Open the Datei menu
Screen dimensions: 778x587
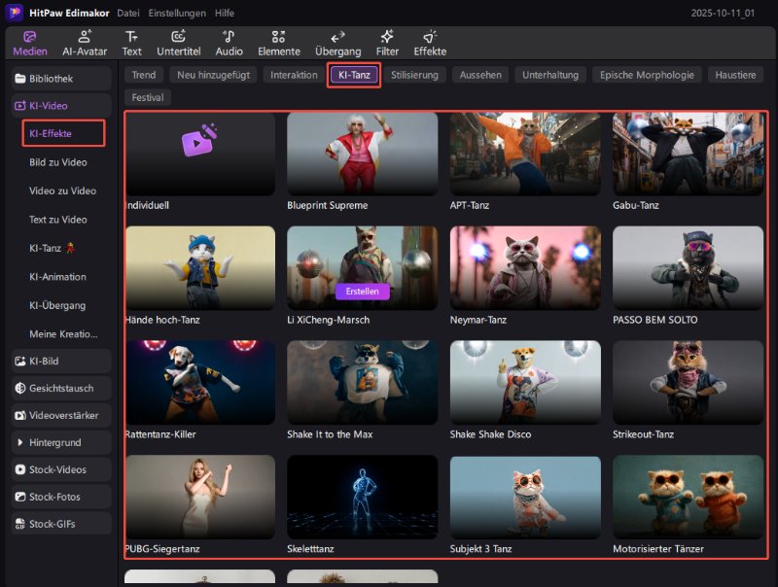pos(127,13)
